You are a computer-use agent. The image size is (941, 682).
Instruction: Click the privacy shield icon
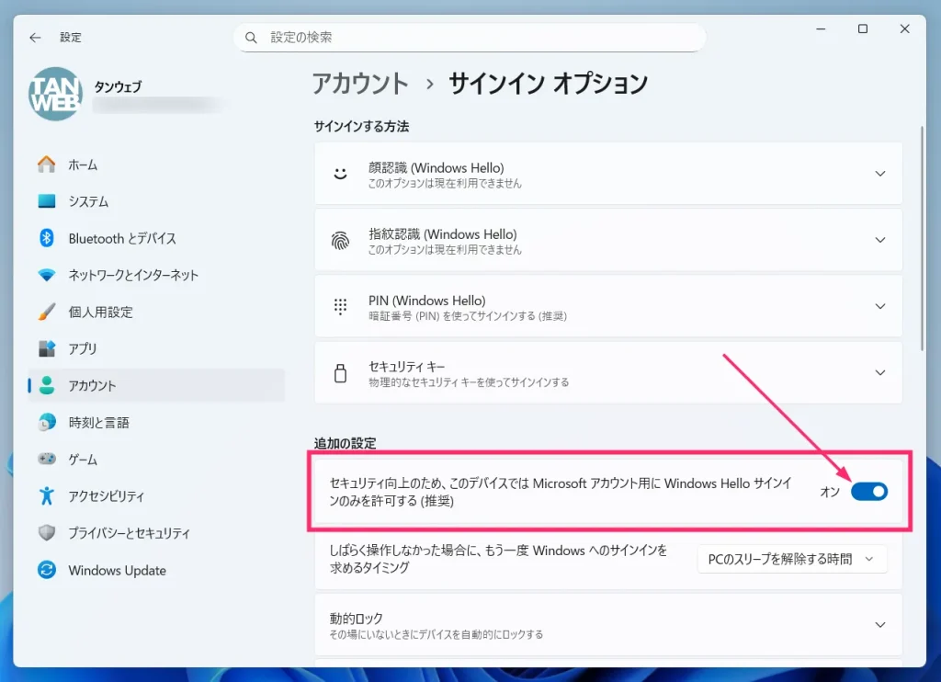tap(46, 532)
